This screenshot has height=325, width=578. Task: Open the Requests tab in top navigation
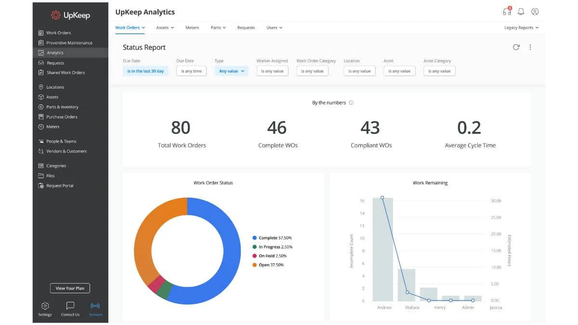pos(246,27)
